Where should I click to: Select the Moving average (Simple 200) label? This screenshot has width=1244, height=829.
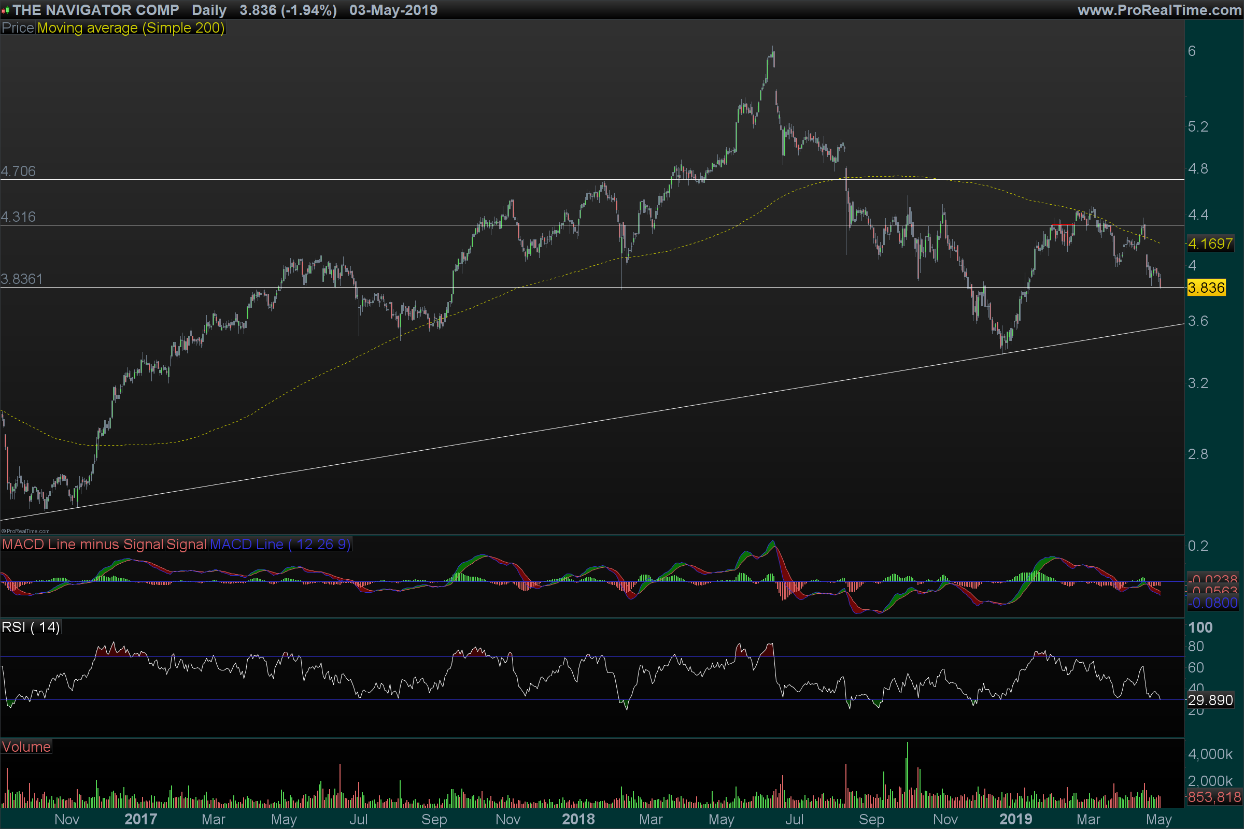pos(131,28)
